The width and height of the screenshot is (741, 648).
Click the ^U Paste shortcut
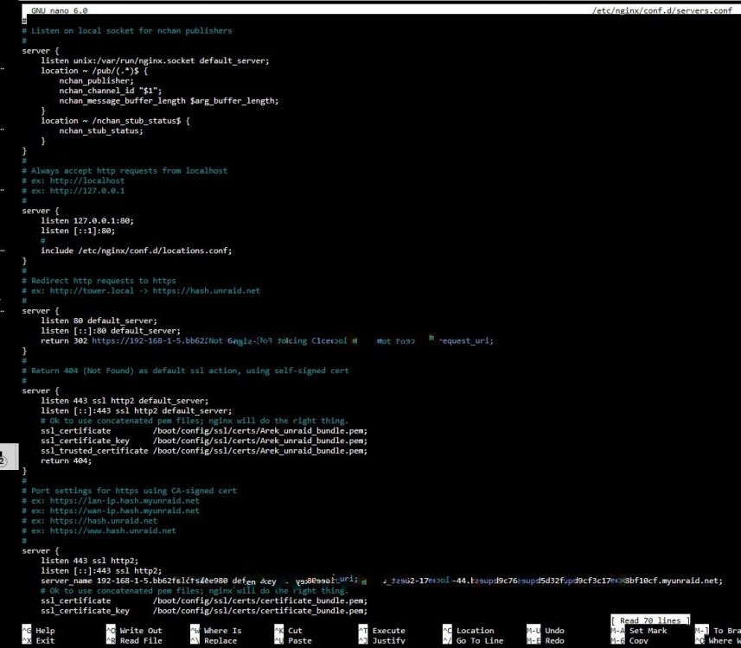tap(293, 641)
